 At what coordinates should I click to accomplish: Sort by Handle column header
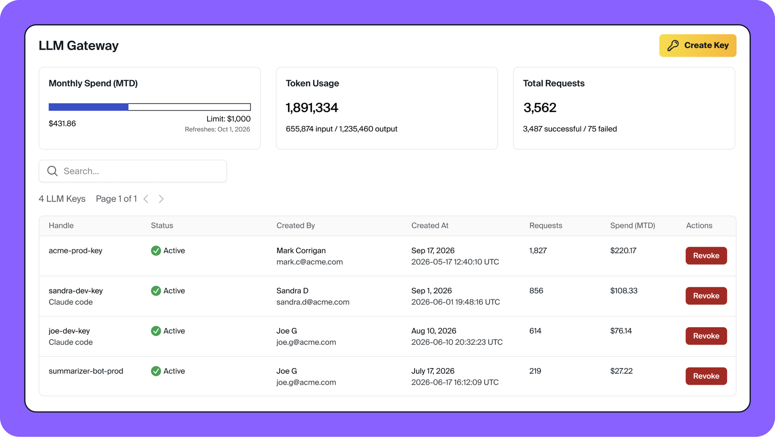click(x=61, y=225)
